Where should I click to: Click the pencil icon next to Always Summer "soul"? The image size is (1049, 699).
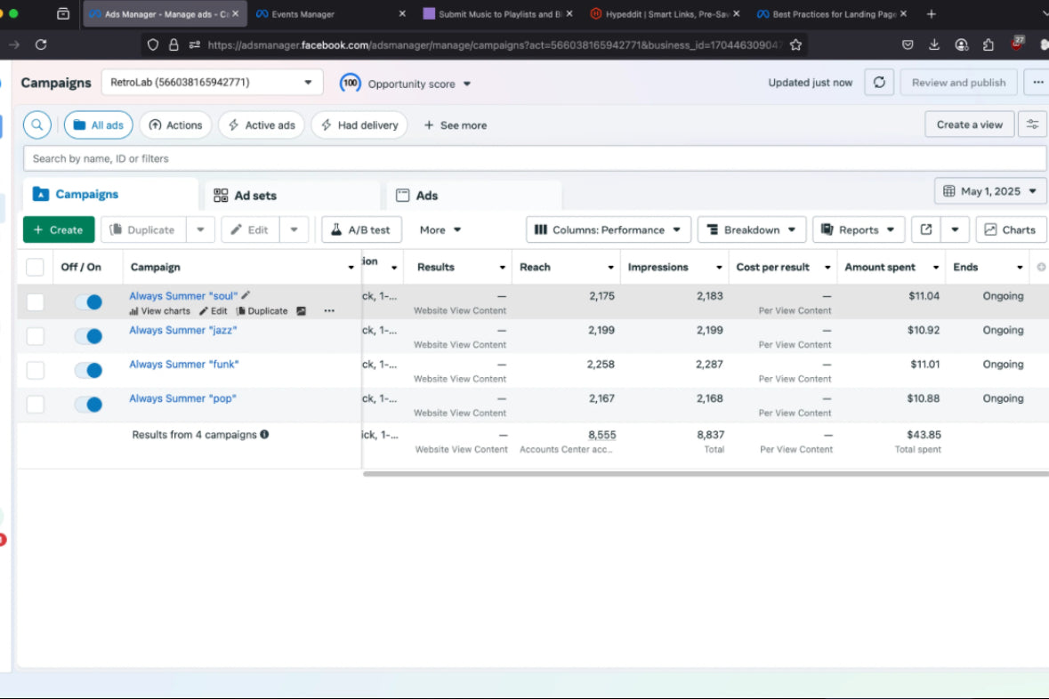[246, 295]
